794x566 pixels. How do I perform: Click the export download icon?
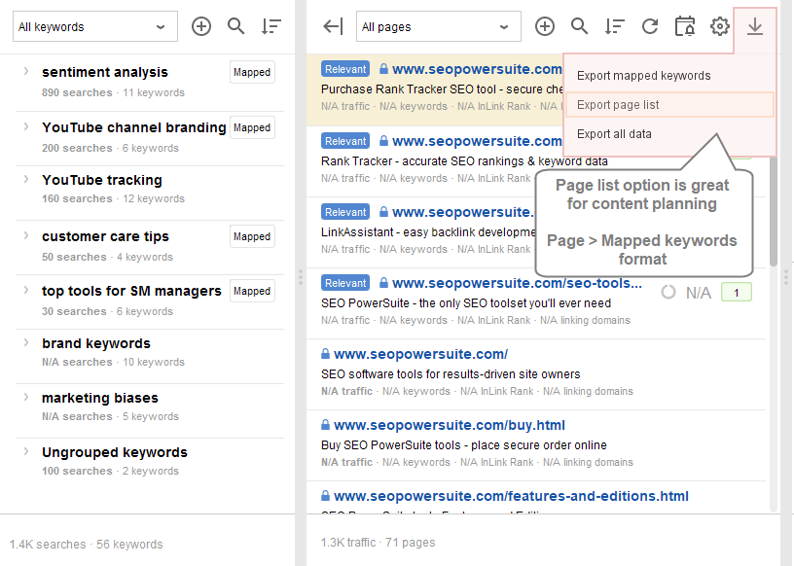point(754,26)
